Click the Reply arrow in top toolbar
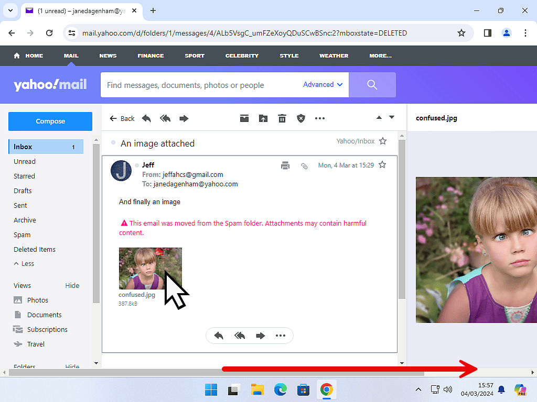 [x=146, y=119]
